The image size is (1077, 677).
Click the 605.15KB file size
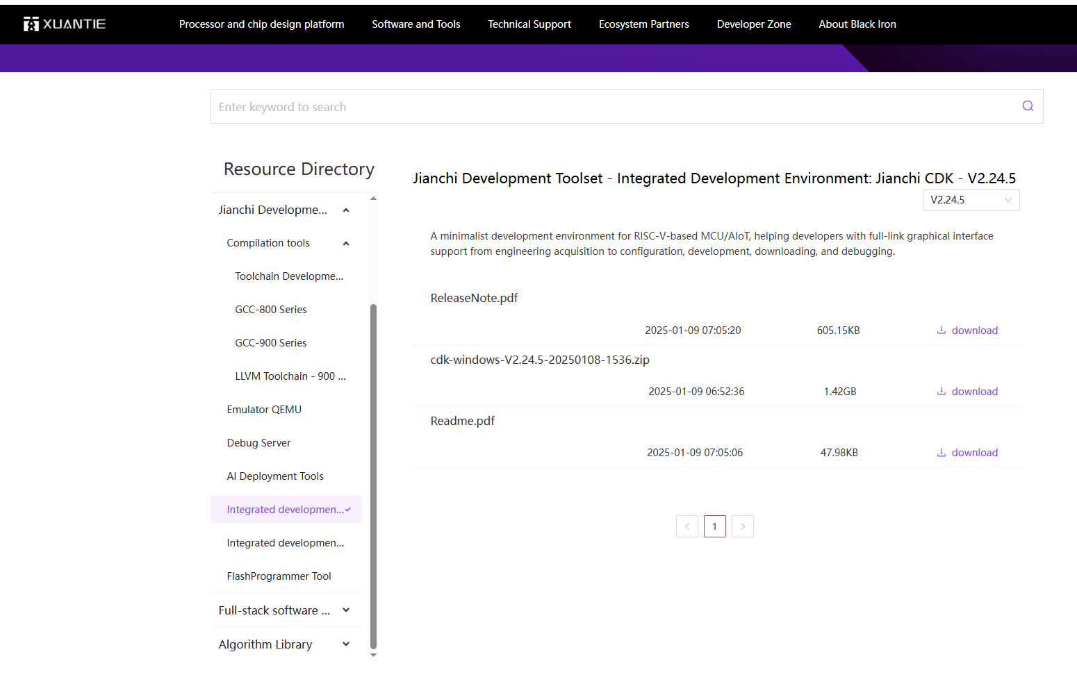839,331
